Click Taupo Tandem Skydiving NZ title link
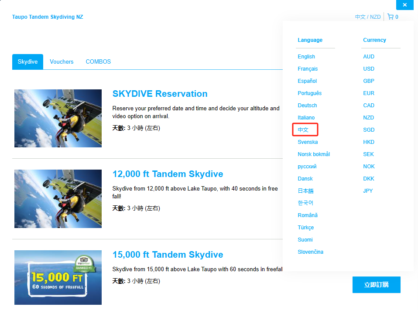This screenshot has width=418, height=310. pos(48,17)
